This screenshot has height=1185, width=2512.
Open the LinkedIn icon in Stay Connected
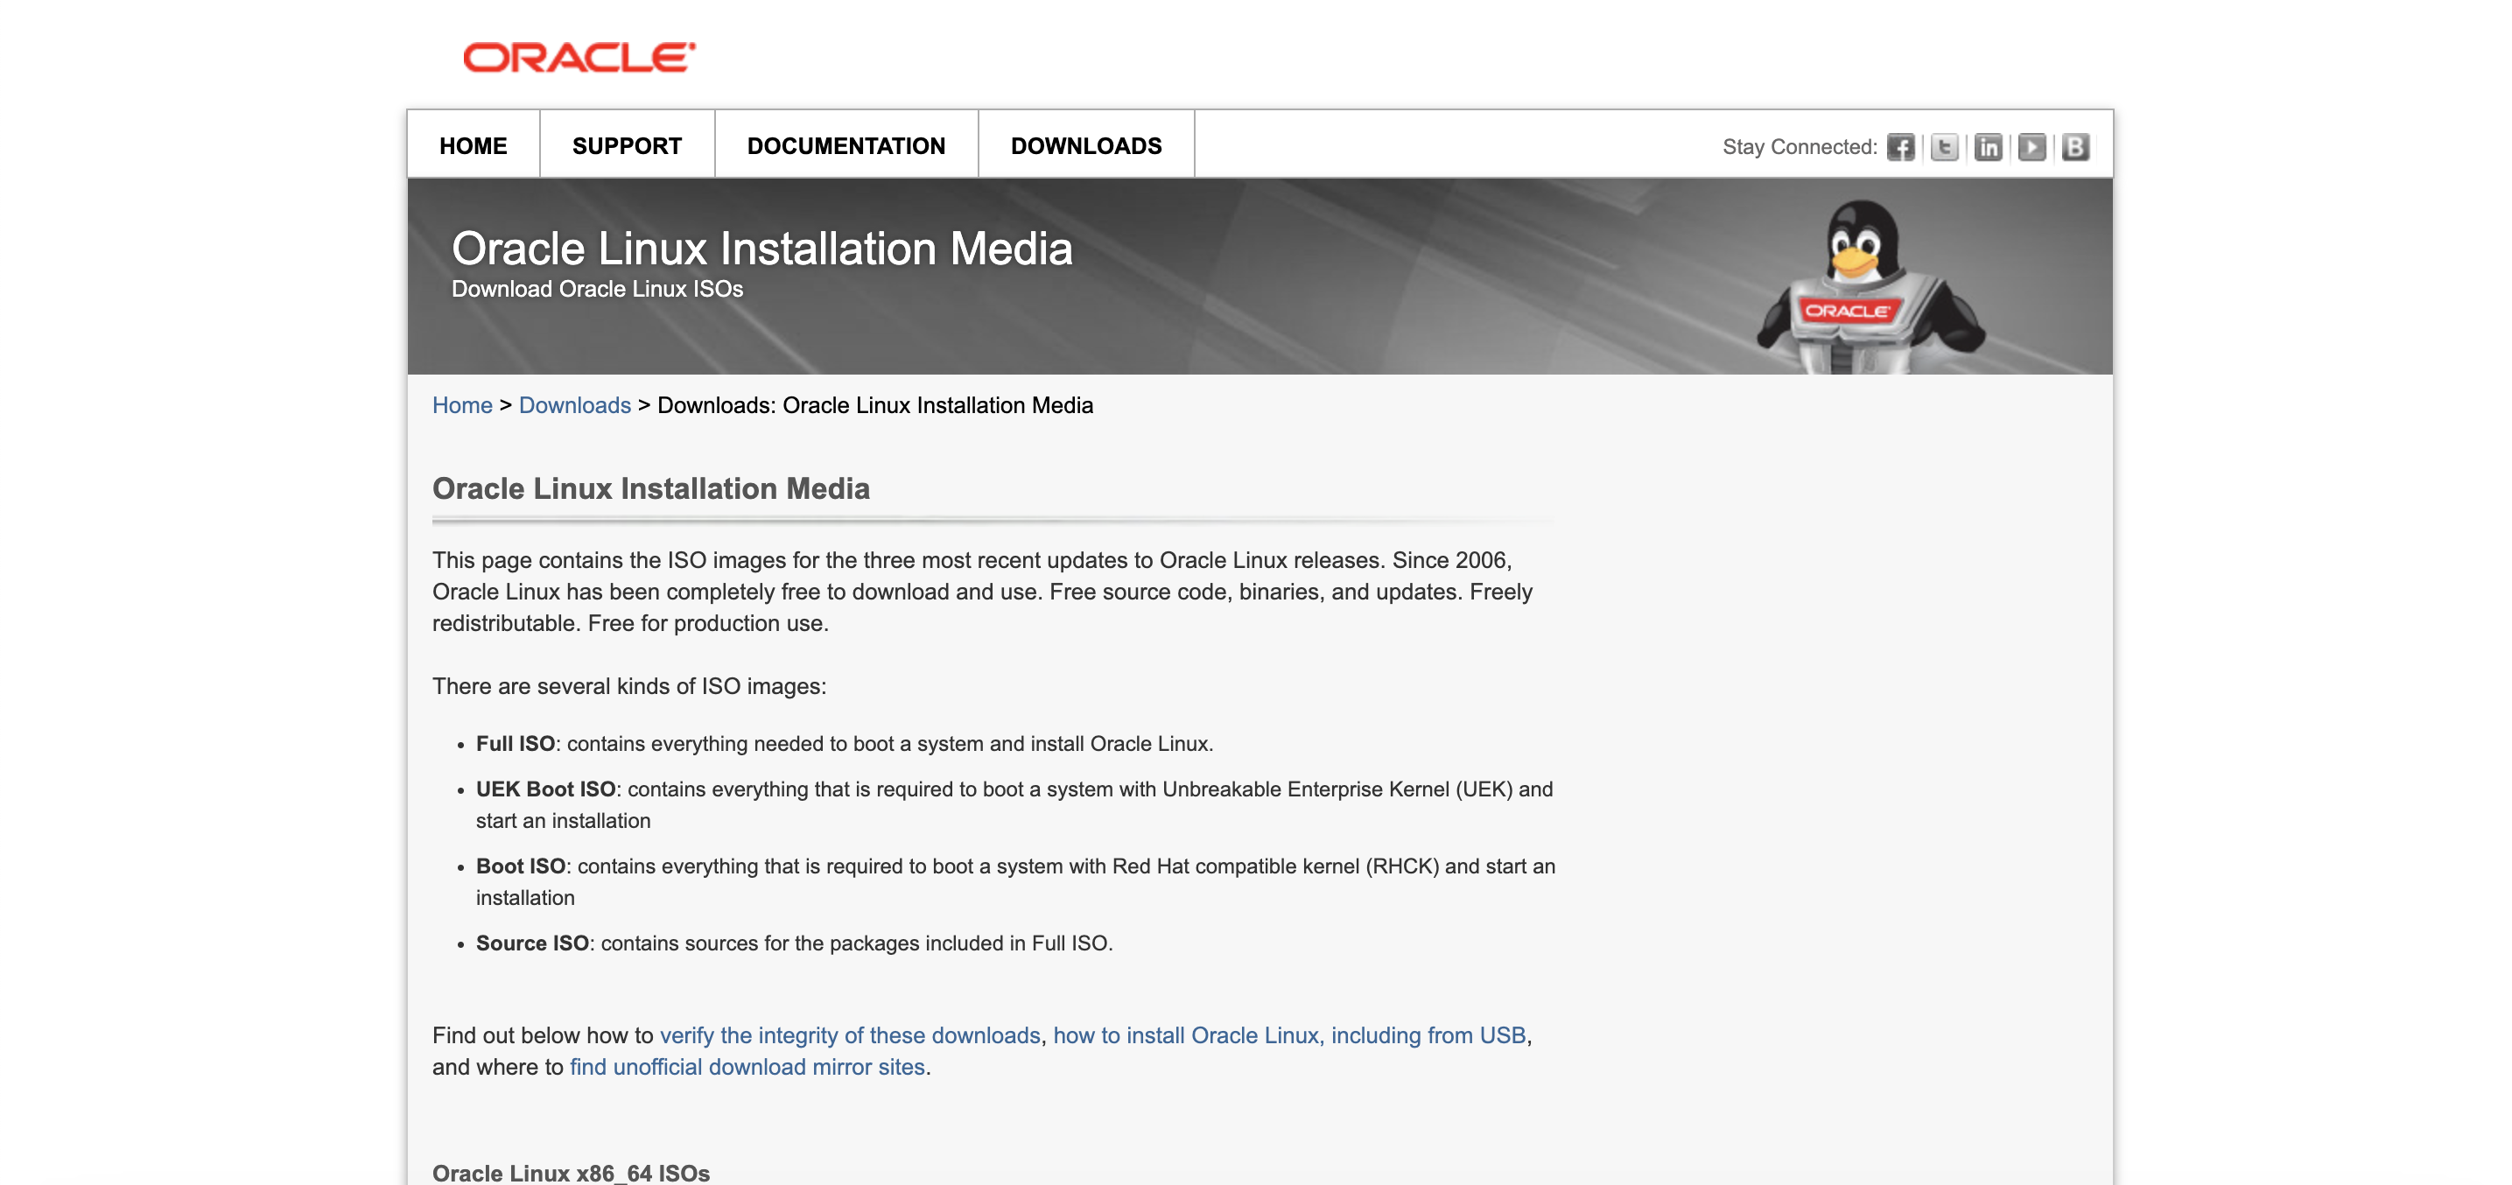coord(1988,147)
